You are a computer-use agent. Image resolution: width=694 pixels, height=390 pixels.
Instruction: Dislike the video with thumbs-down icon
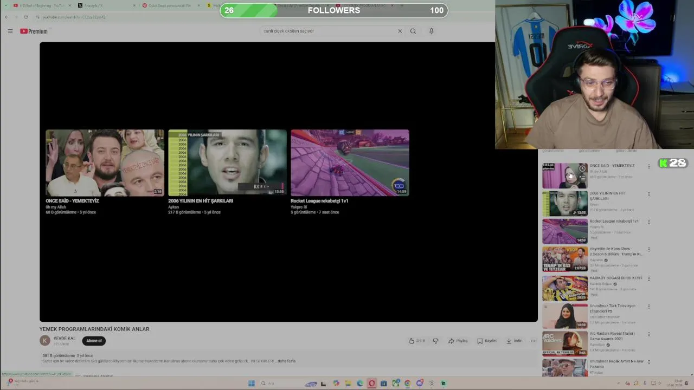pyautogui.click(x=435, y=341)
